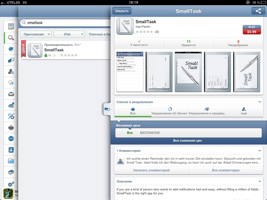
Task: Tap the SmallTask app icon in the detail panel
Action: coord(125,26)
